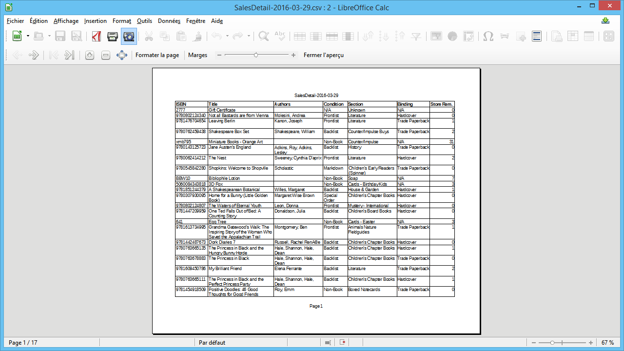Click the Find and Replace icon

coord(264,36)
